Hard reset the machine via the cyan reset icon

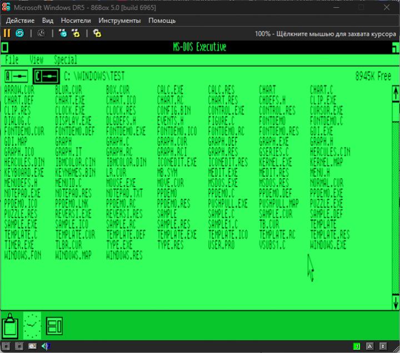tap(19, 33)
